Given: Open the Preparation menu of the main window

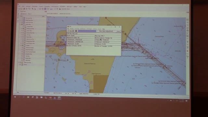Looking at the screenshot, I should 35,6.
